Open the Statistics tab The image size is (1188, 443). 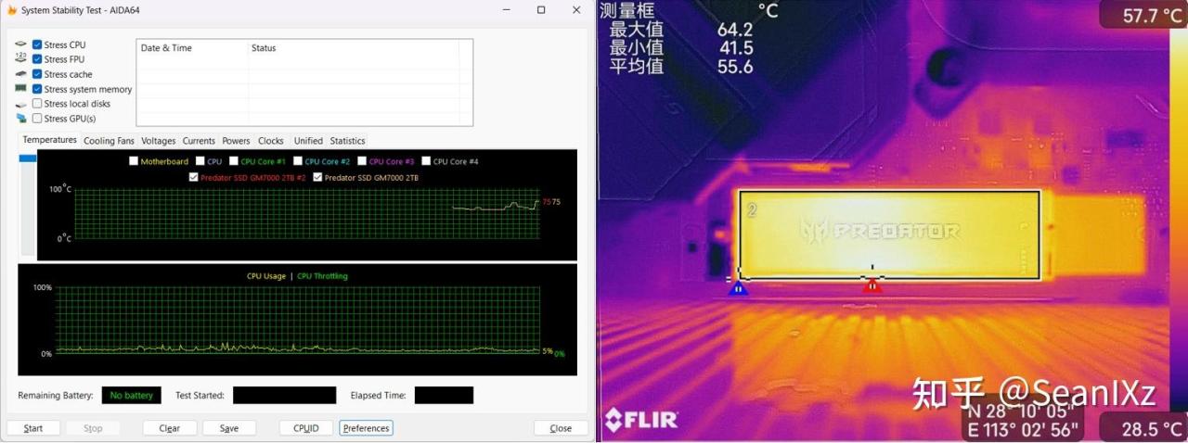pyautogui.click(x=347, y=141)
